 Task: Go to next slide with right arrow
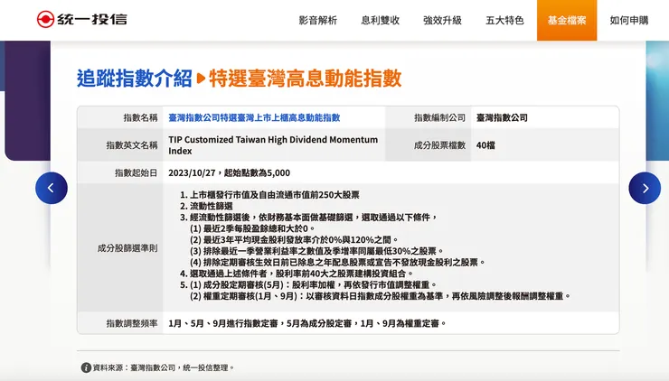645,188
